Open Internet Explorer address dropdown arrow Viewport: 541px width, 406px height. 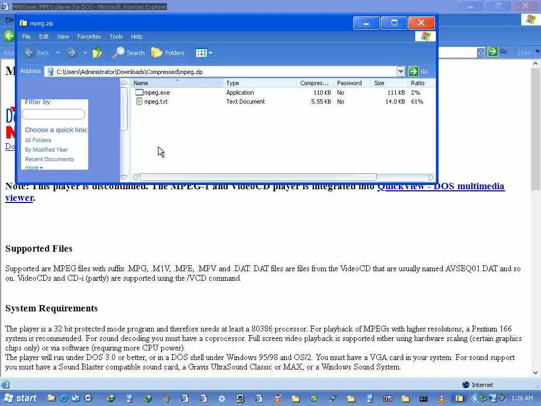click(481, 52)
